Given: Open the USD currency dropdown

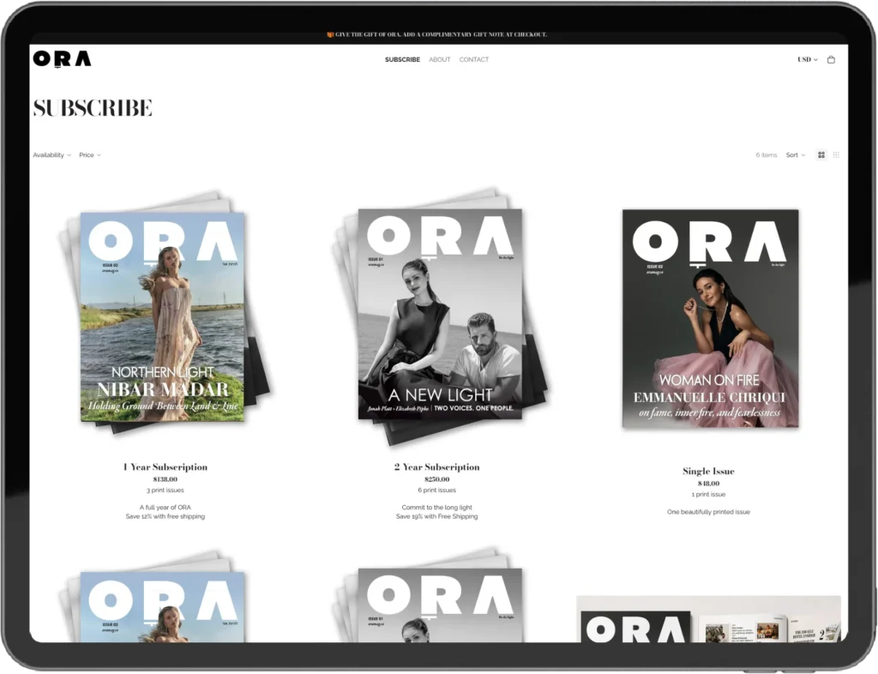Looking at the screenshot, I should (x=808, y=59).
